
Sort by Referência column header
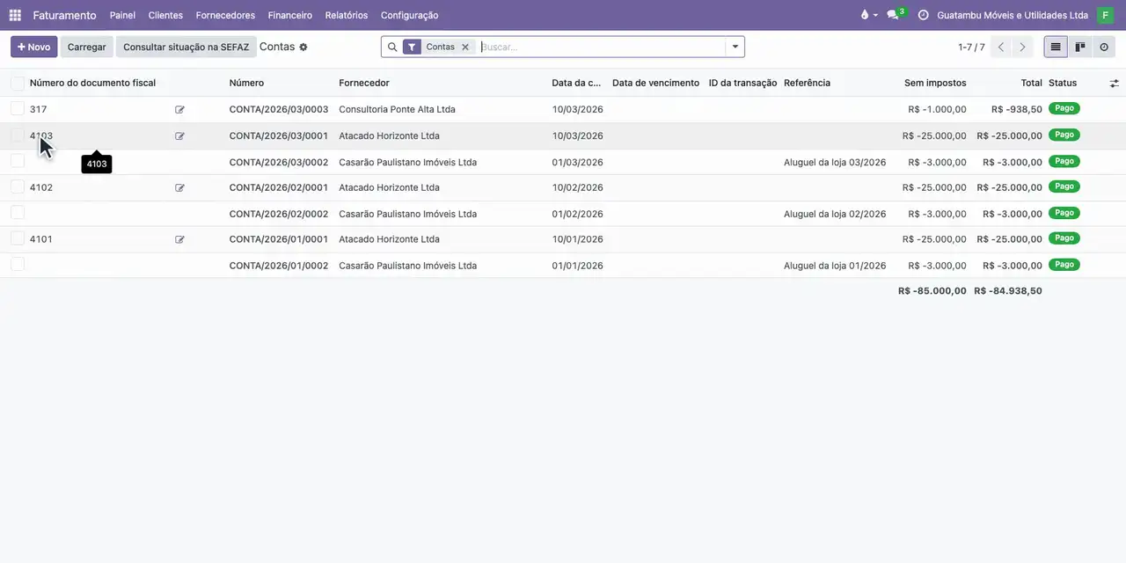pos(807,83)
